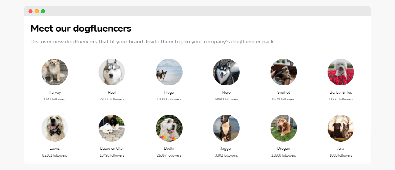Click Harvey's profile photo
This screenshot has width=395, height=170.
pyautogui.click(x=55, y=72)
